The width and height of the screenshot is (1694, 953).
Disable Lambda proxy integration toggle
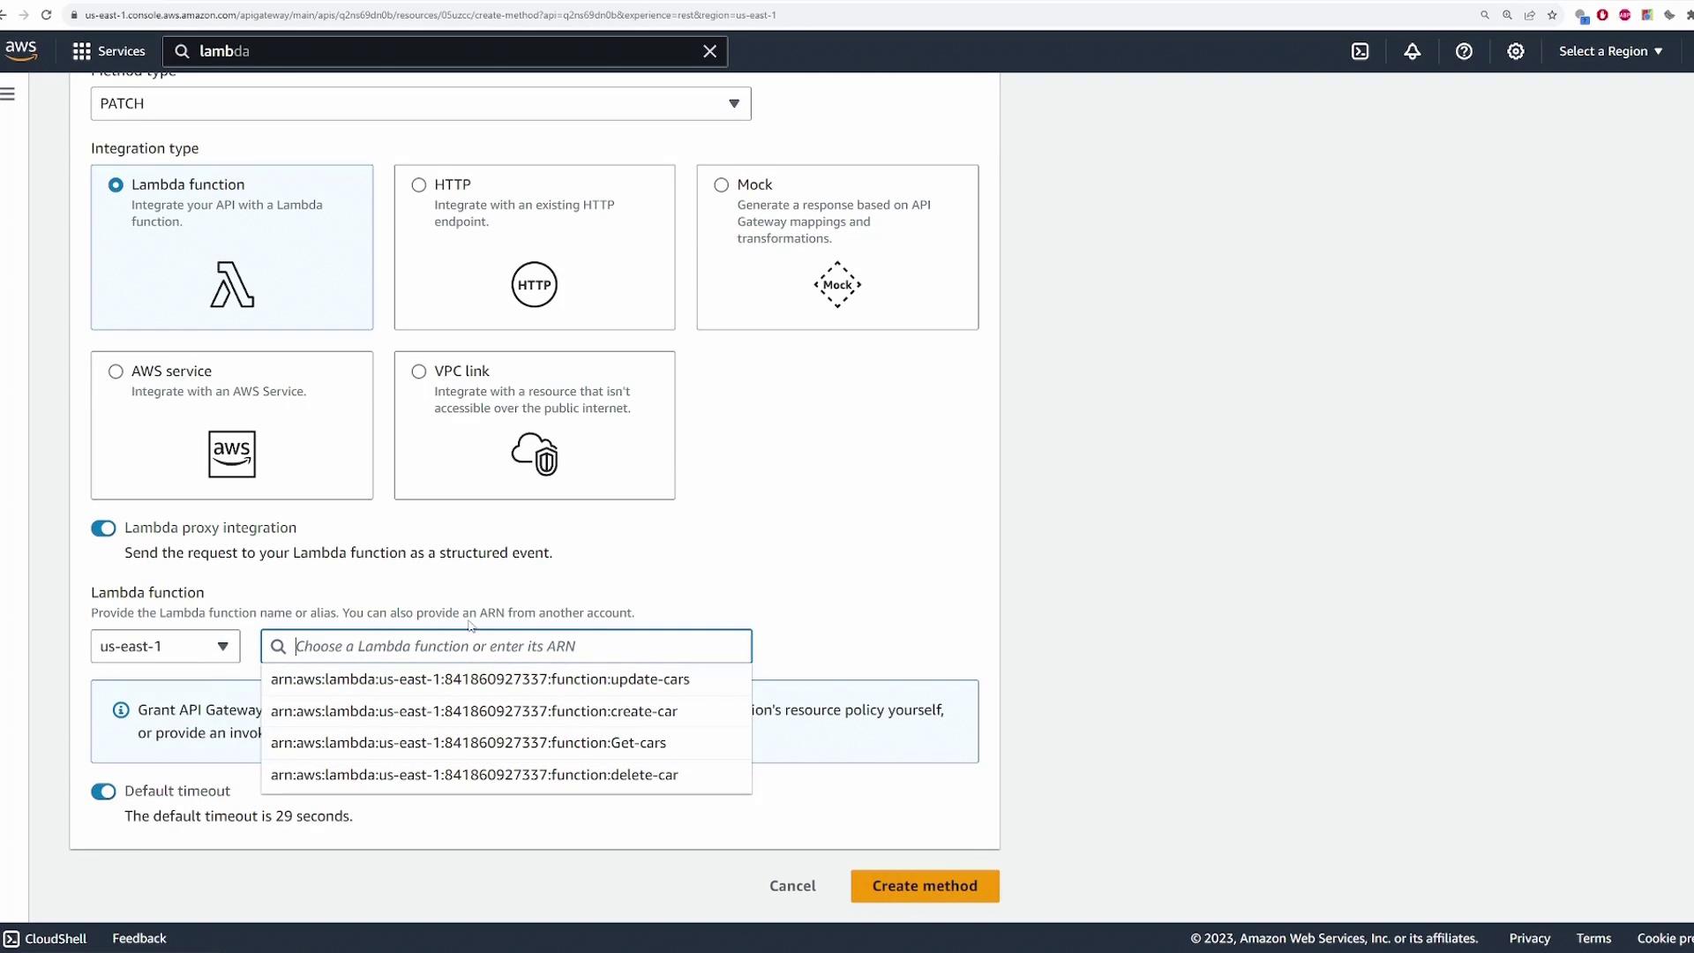(x=103, y=529)
